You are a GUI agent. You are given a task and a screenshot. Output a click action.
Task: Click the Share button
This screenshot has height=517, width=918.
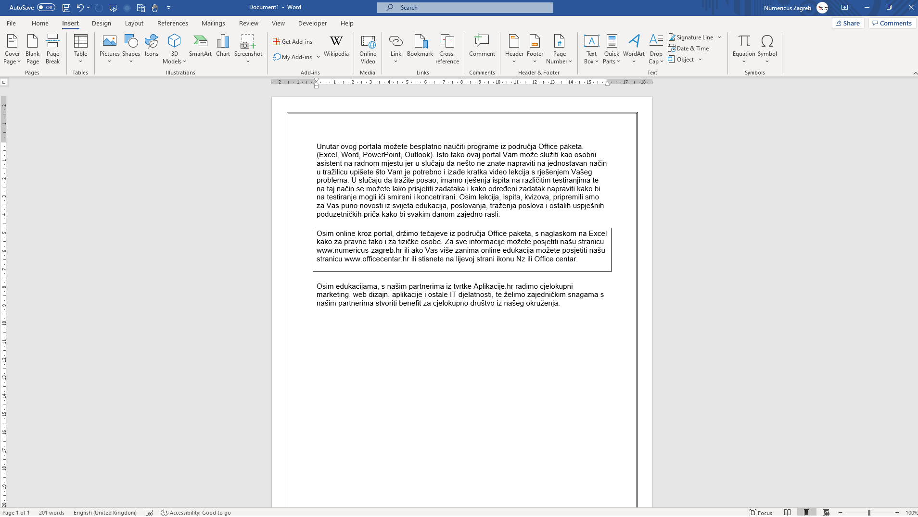pos(848,23)
